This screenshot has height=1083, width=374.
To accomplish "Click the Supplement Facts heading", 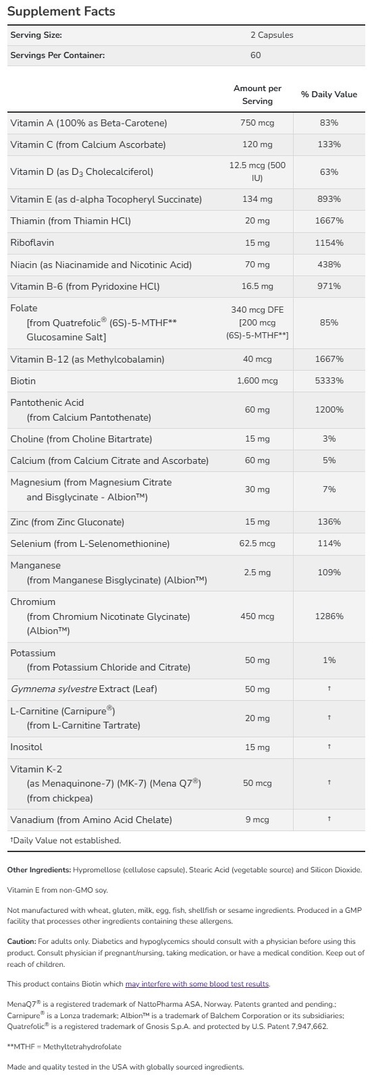I will (x=61, y=11).
